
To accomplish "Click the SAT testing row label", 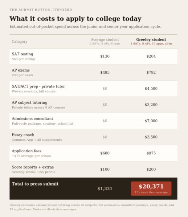I will 23,54.
